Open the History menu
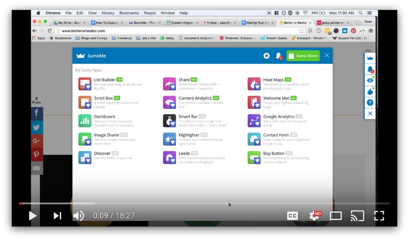Screen dimensions: 409x240 coord(108,13)
